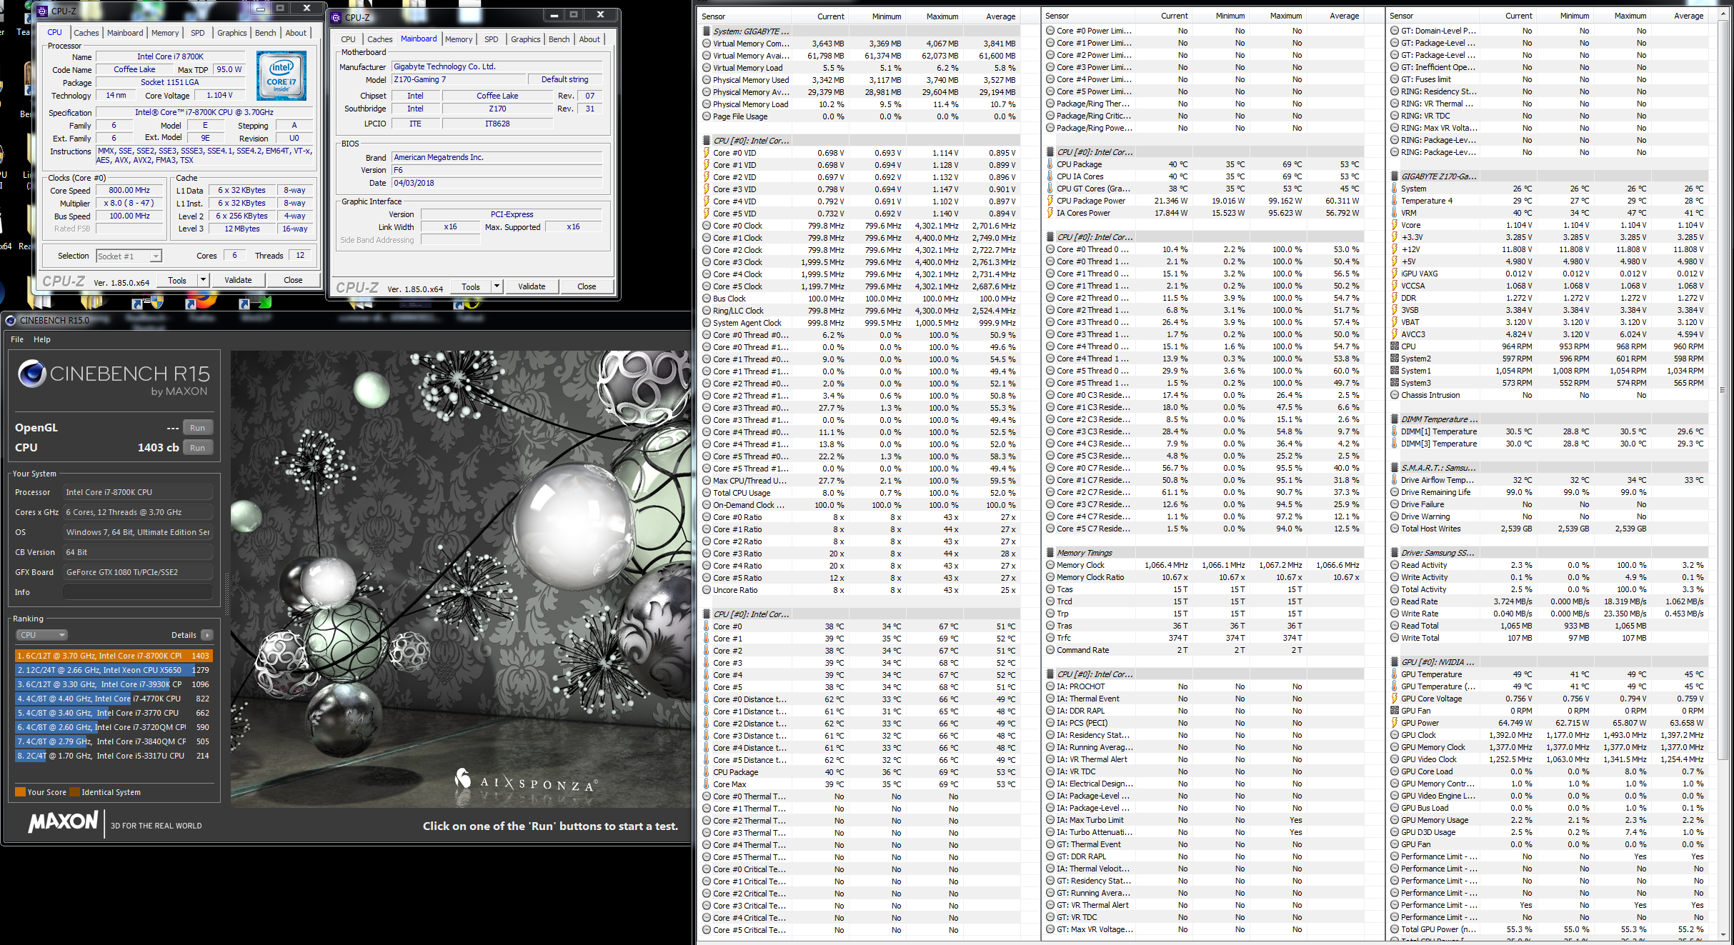
Task: Select the SPD tab in CPU-Z Mainboard window
Action: pos(492,39)
